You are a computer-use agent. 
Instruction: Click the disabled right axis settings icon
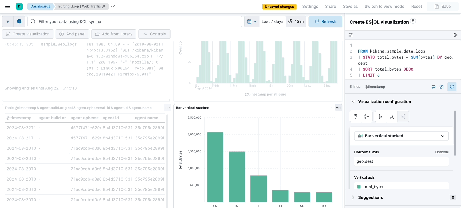403,117
